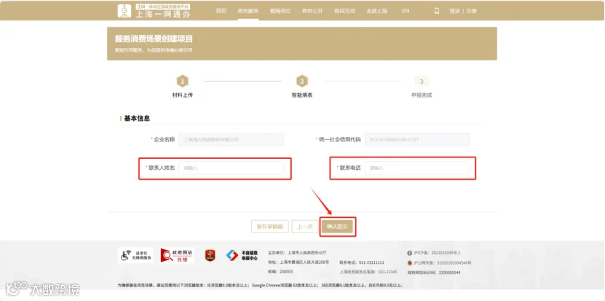Click the 联系电话 021-23111111 footer text
605x301 pixels.
point(362,262)
